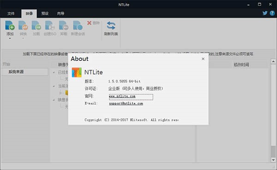This screenshot has height=170, width=277.
Task: Click the scrollbar down arrow
Action: click(x=273, y=160)
